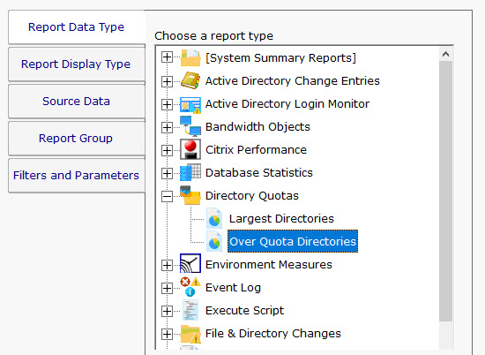The image size is (485, 355).
Task: Click the System Summary Reports folder icon
Action: [190, 57]
